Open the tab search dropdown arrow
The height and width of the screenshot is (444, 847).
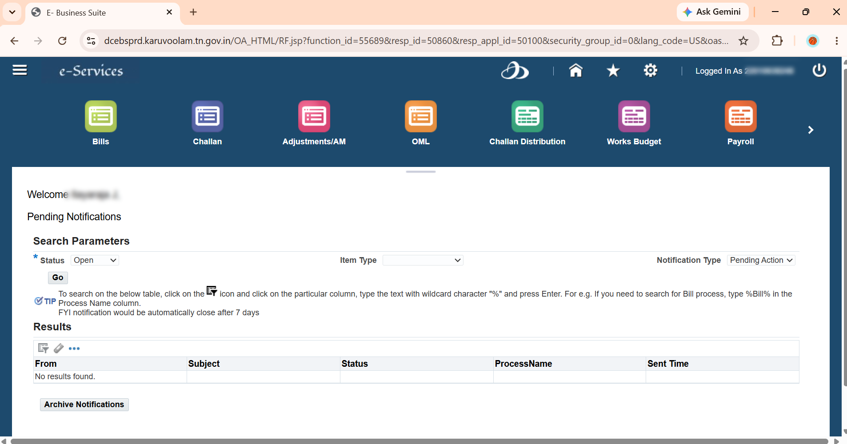tap(12, 12)
